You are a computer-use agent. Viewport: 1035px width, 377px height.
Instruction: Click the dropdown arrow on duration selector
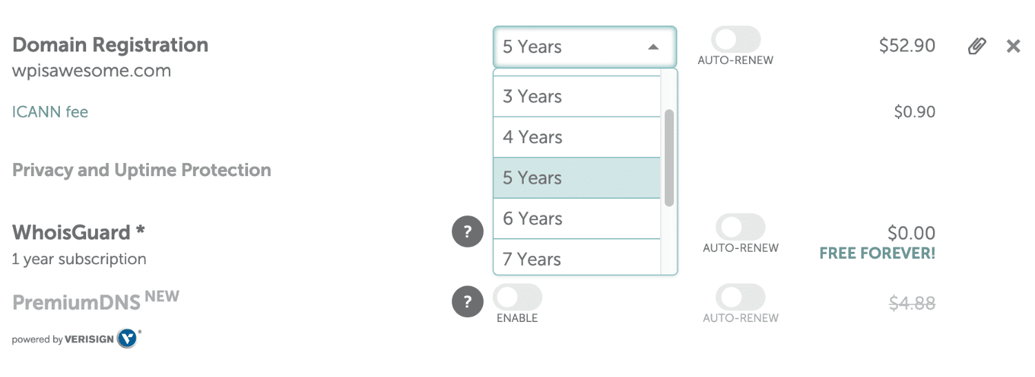[x=653, y=47]
